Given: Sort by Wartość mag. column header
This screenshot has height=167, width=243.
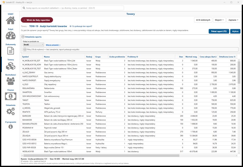Looking at the screenshot, I should coord(191,57).
